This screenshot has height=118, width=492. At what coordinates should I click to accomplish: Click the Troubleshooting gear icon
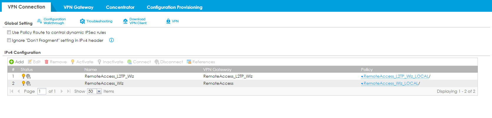tap(82, 21)
